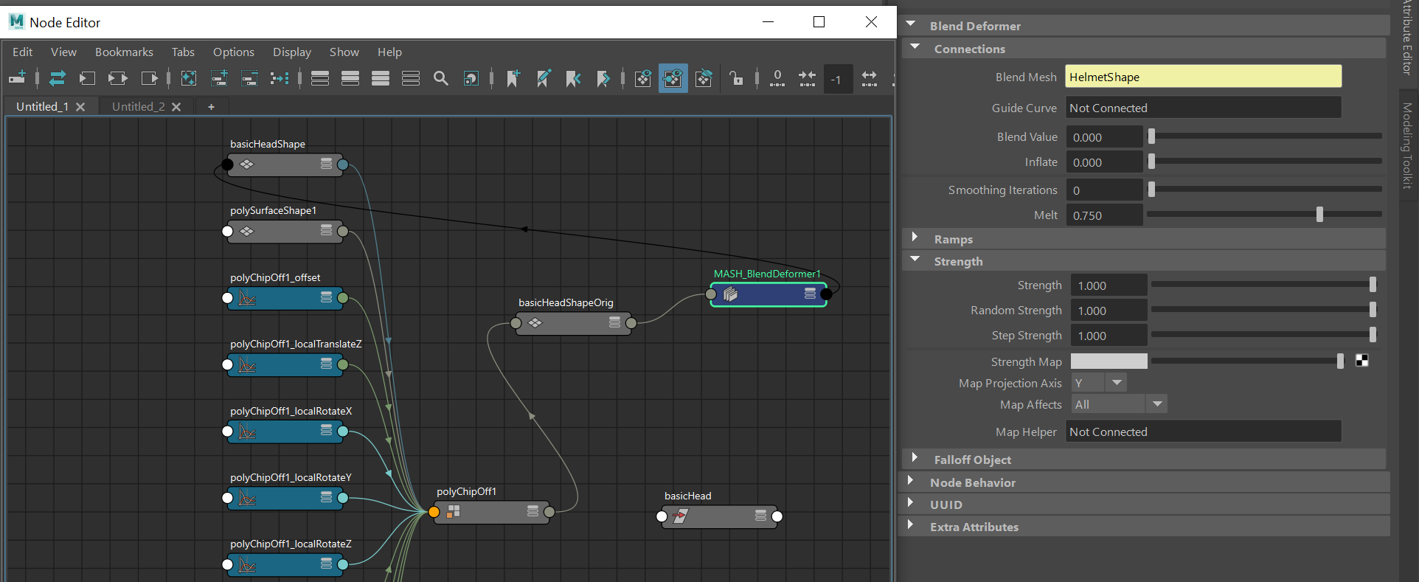Click the output connections icon
Viewport: 1419px width, 582px height.
(x=150, y=78)
